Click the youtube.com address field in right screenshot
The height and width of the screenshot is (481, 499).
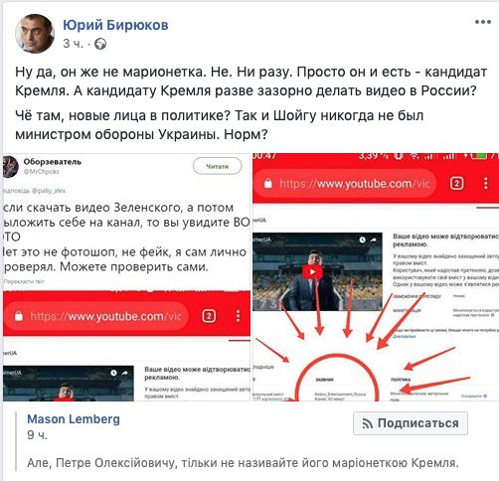click(345, 184)
